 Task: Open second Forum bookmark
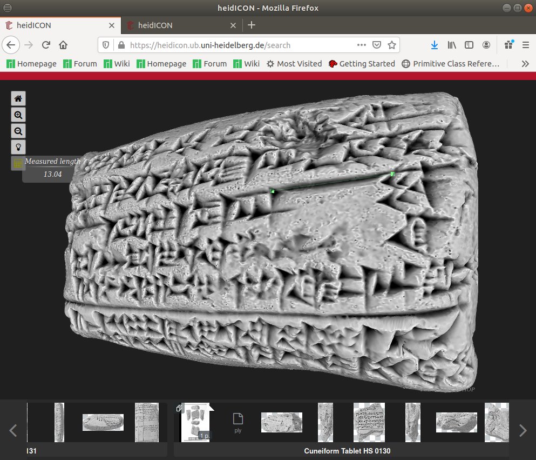210,64
